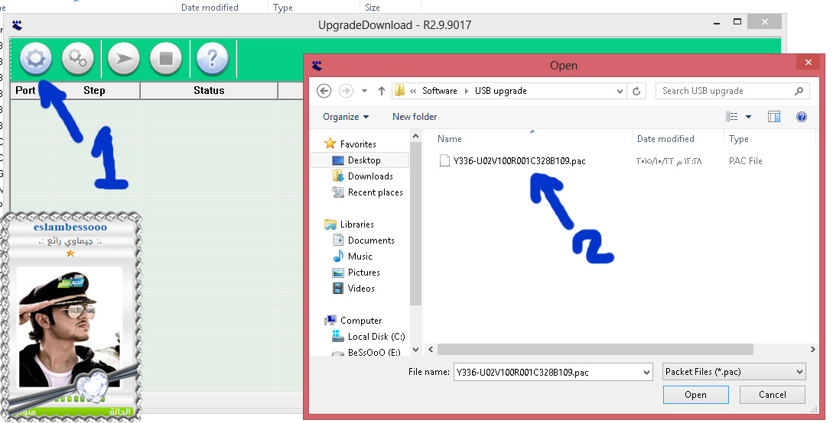Image resolution: width=833 pixels, height=423 pixels.
Task: Open the Settings double-gear icon
Action: pyautogui.click(x=77, y=59)
